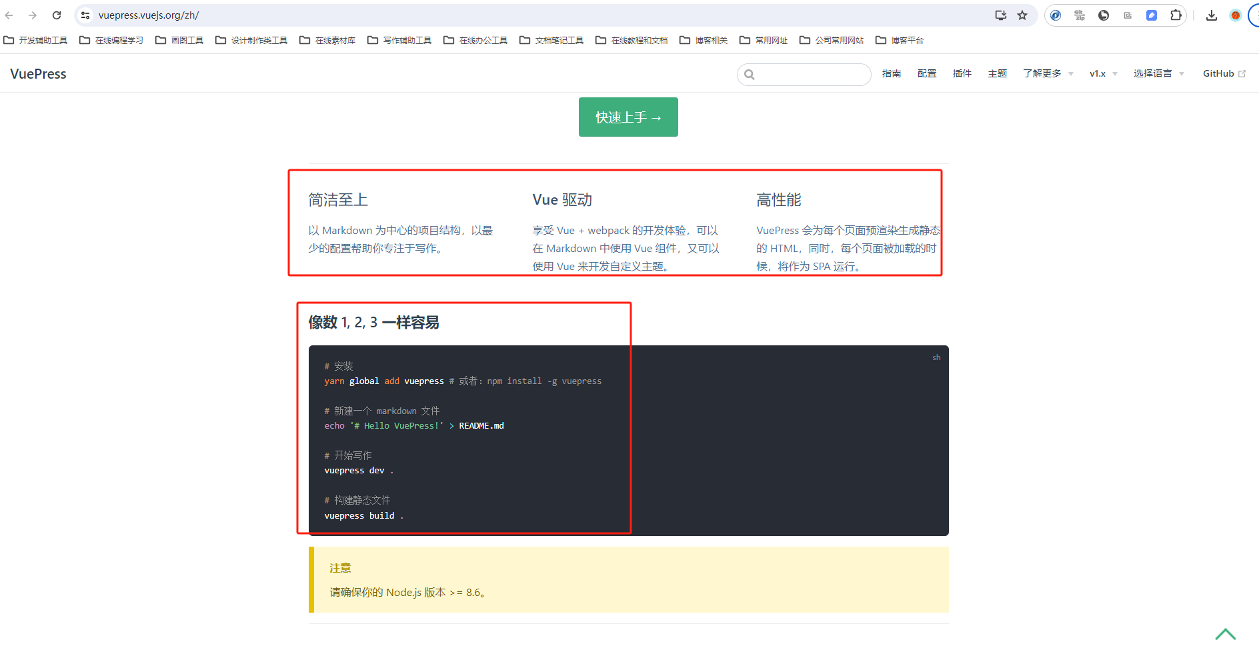Open the 配置 nav item

927,73
